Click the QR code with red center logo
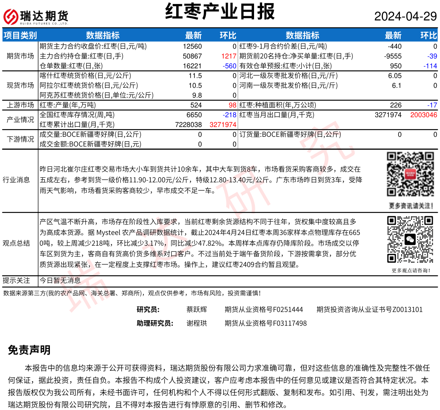 410,174
